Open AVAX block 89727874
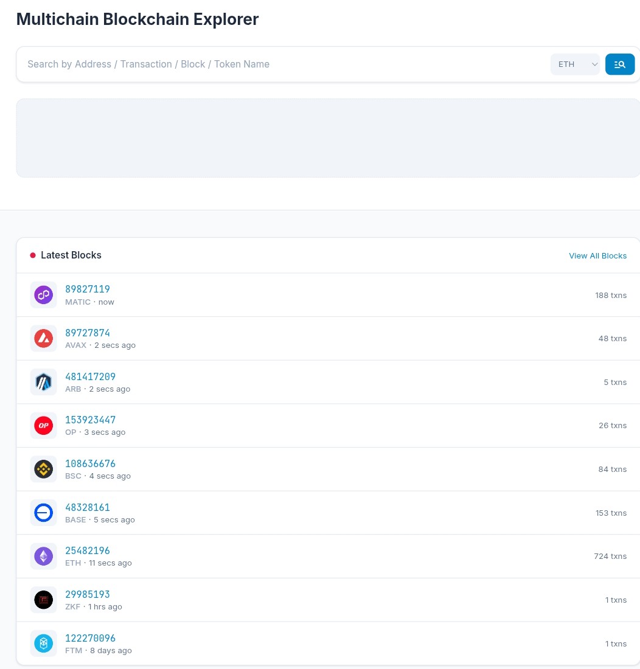 click(x=88, y=333)
